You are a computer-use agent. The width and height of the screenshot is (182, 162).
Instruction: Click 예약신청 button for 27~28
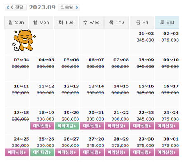point(92,153)
